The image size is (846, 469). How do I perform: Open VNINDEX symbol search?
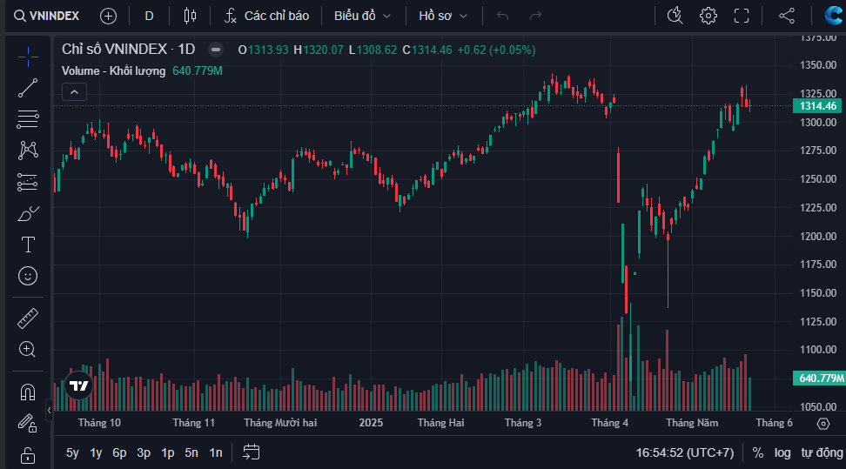coord(46,17)
